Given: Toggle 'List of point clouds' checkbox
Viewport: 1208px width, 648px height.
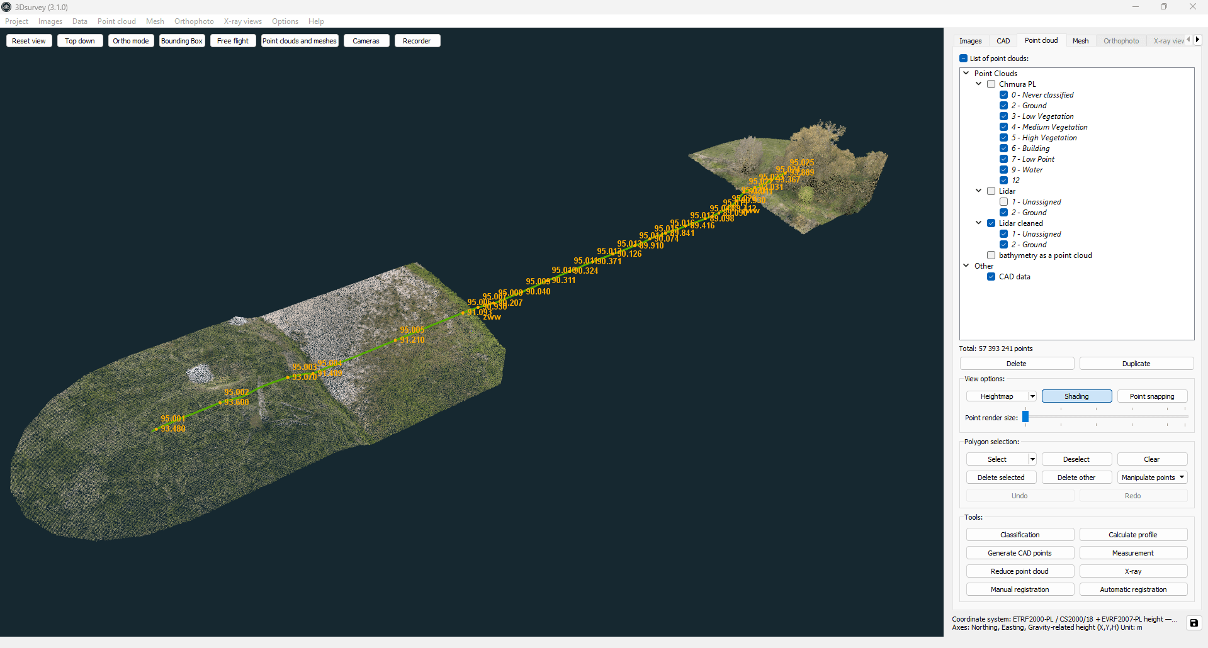Looking at the screenshot, I should click(964, 59).
